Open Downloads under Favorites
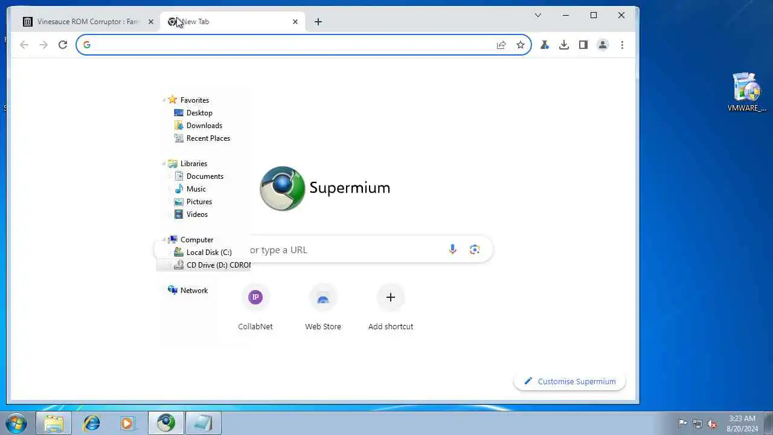Image resolution: width=773 pixels, height=435 pixels. [198, 126]
